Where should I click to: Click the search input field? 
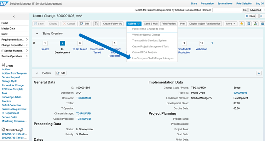click(227, 10)
